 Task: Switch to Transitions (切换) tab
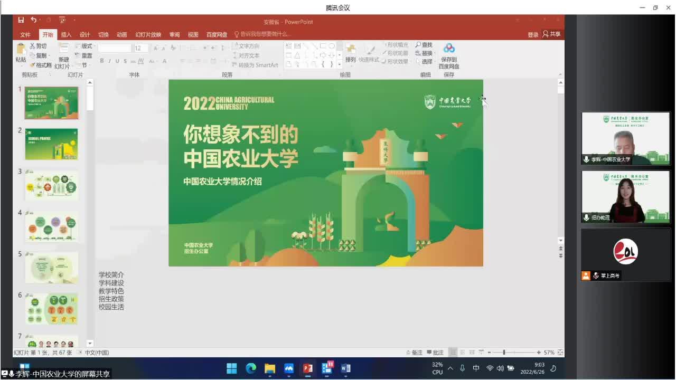[x=104, y=34]
